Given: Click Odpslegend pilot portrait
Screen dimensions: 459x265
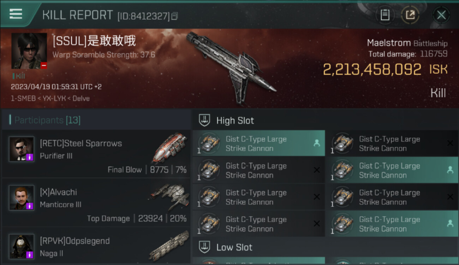Looking at the screenshot, I should click(x=22, y=246).
